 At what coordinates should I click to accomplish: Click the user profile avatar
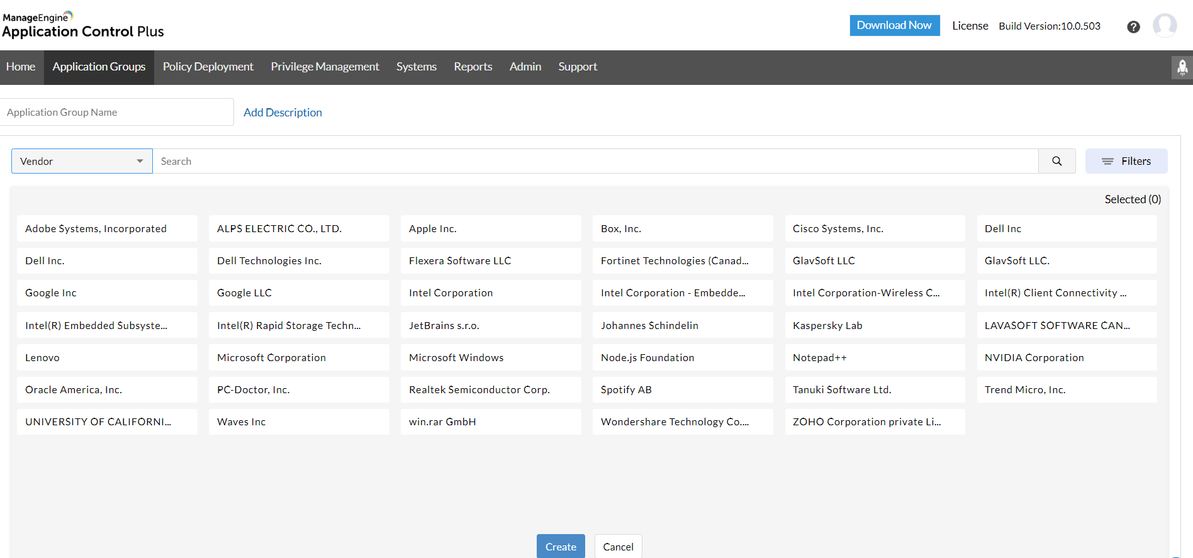(x=1164, y=26)
